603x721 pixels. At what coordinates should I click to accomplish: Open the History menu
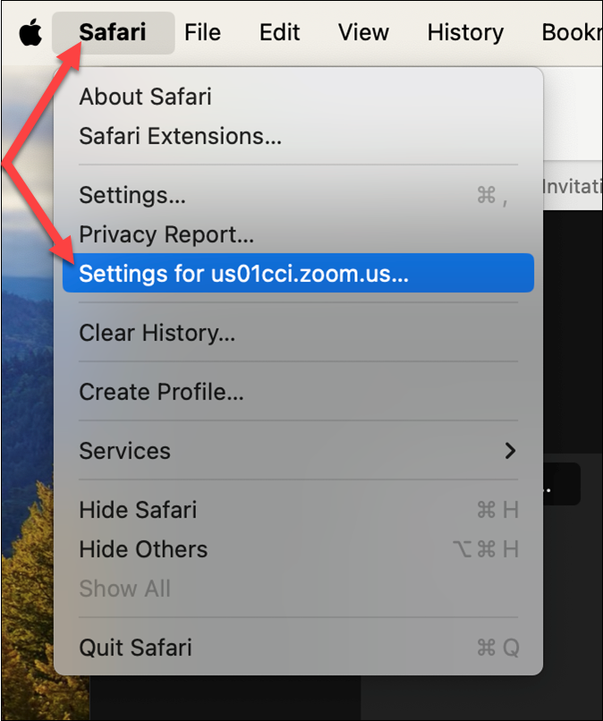[x=464, y=32]
